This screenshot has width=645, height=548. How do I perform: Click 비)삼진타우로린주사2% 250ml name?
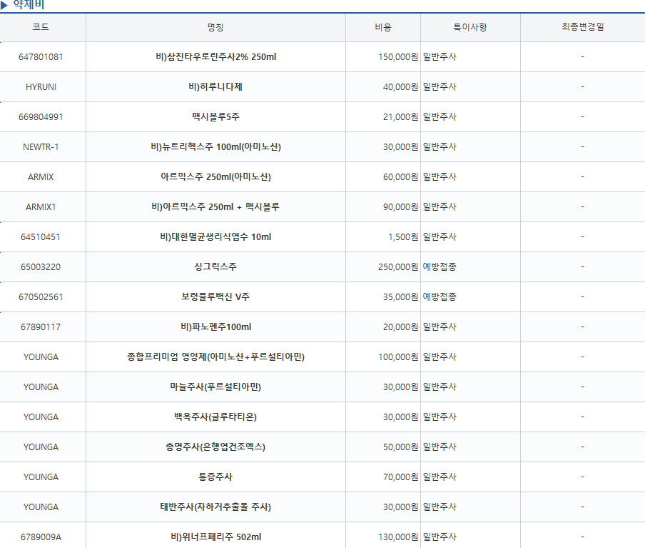coord(216,57)
